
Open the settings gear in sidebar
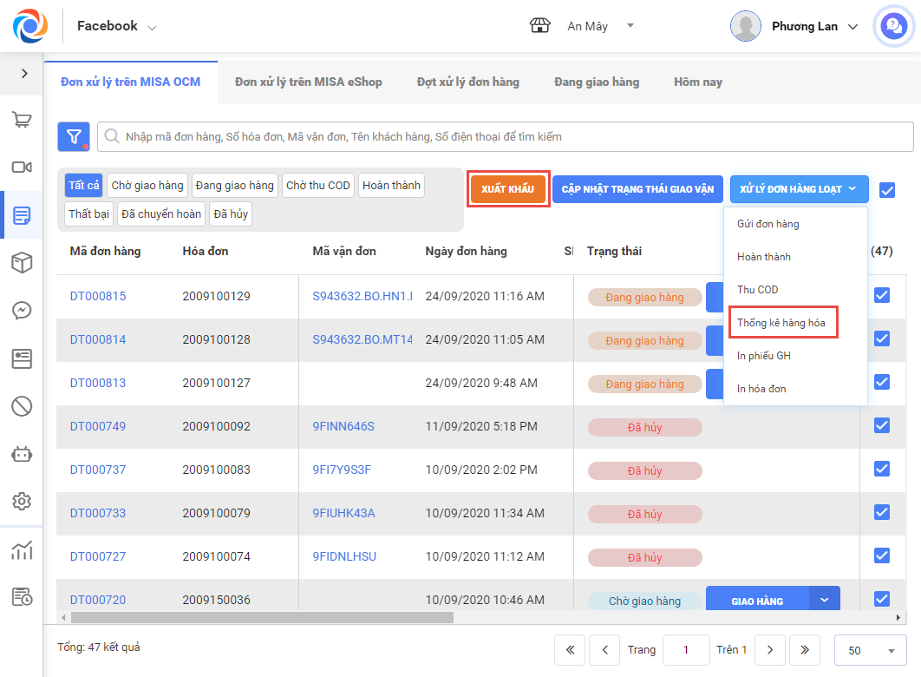[22, 501]
